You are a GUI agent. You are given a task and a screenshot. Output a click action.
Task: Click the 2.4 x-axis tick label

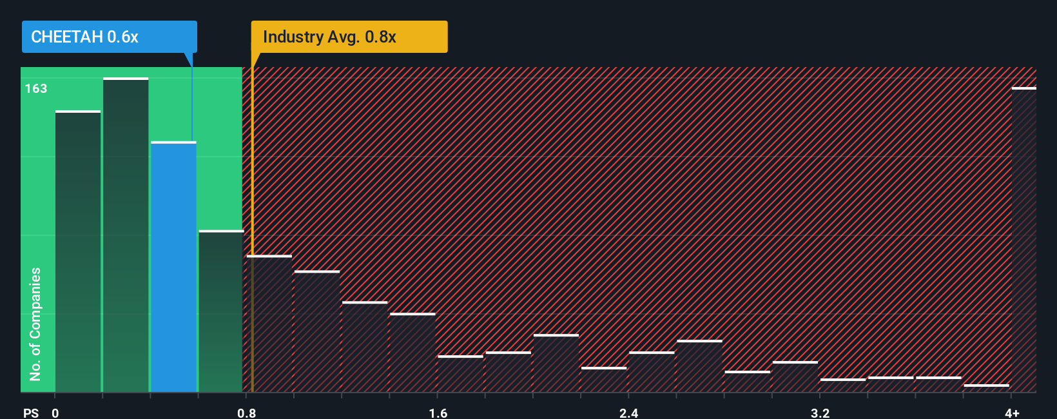pos(628,413)
